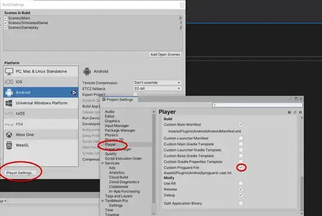Toggle Custom Main Manifest checkbox

point(241,124)
